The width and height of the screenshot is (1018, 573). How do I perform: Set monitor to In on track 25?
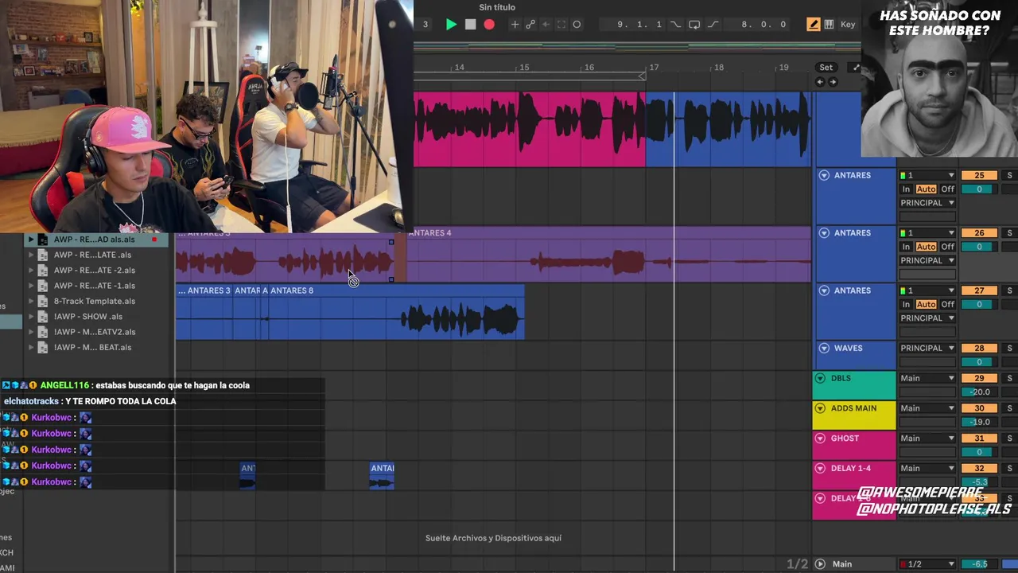point(906,189)
